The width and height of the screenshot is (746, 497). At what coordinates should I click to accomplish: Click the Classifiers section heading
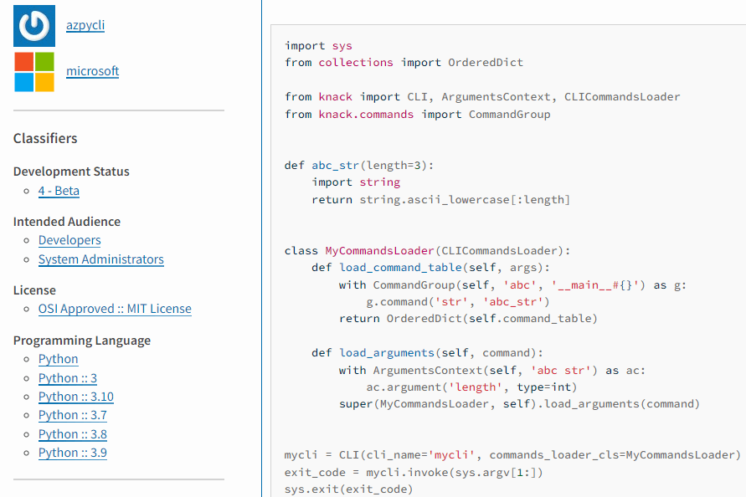click(x=45, y=138)
